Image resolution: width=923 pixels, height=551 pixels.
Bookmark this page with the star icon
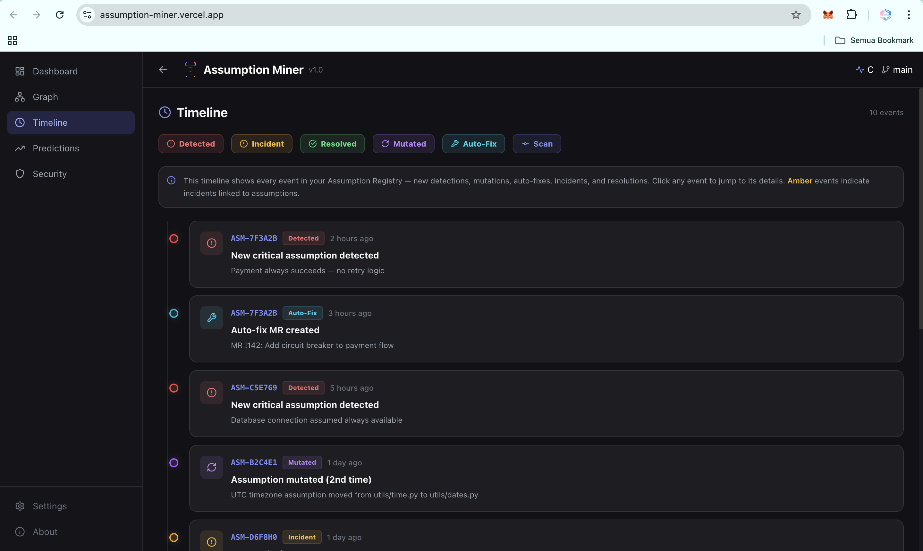pyautogui.click(x=796, y=15)
